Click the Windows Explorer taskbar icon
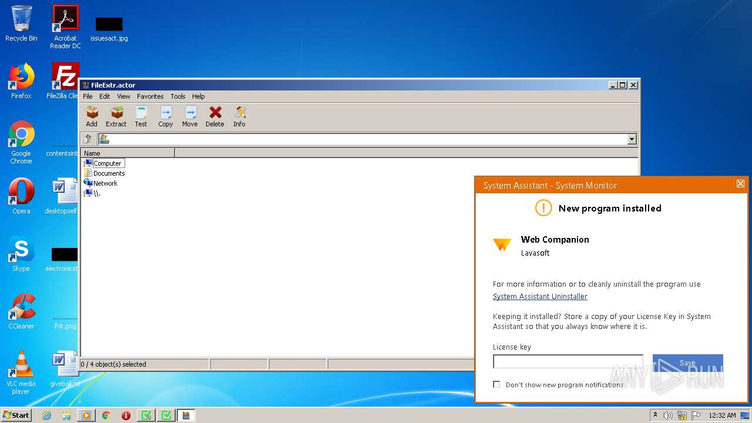Screen dimensions: 752x423 [x=66, y=415]
